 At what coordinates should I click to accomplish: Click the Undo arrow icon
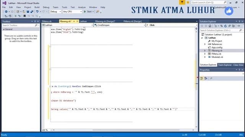[37, 12]
